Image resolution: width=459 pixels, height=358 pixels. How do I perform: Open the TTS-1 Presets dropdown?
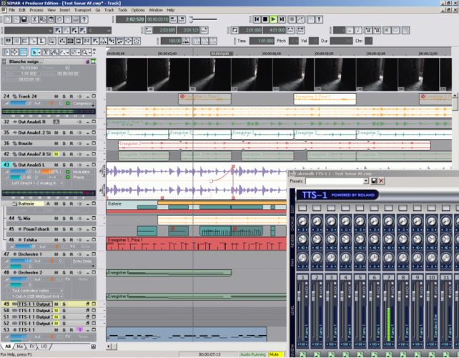(x=365, y=181)
